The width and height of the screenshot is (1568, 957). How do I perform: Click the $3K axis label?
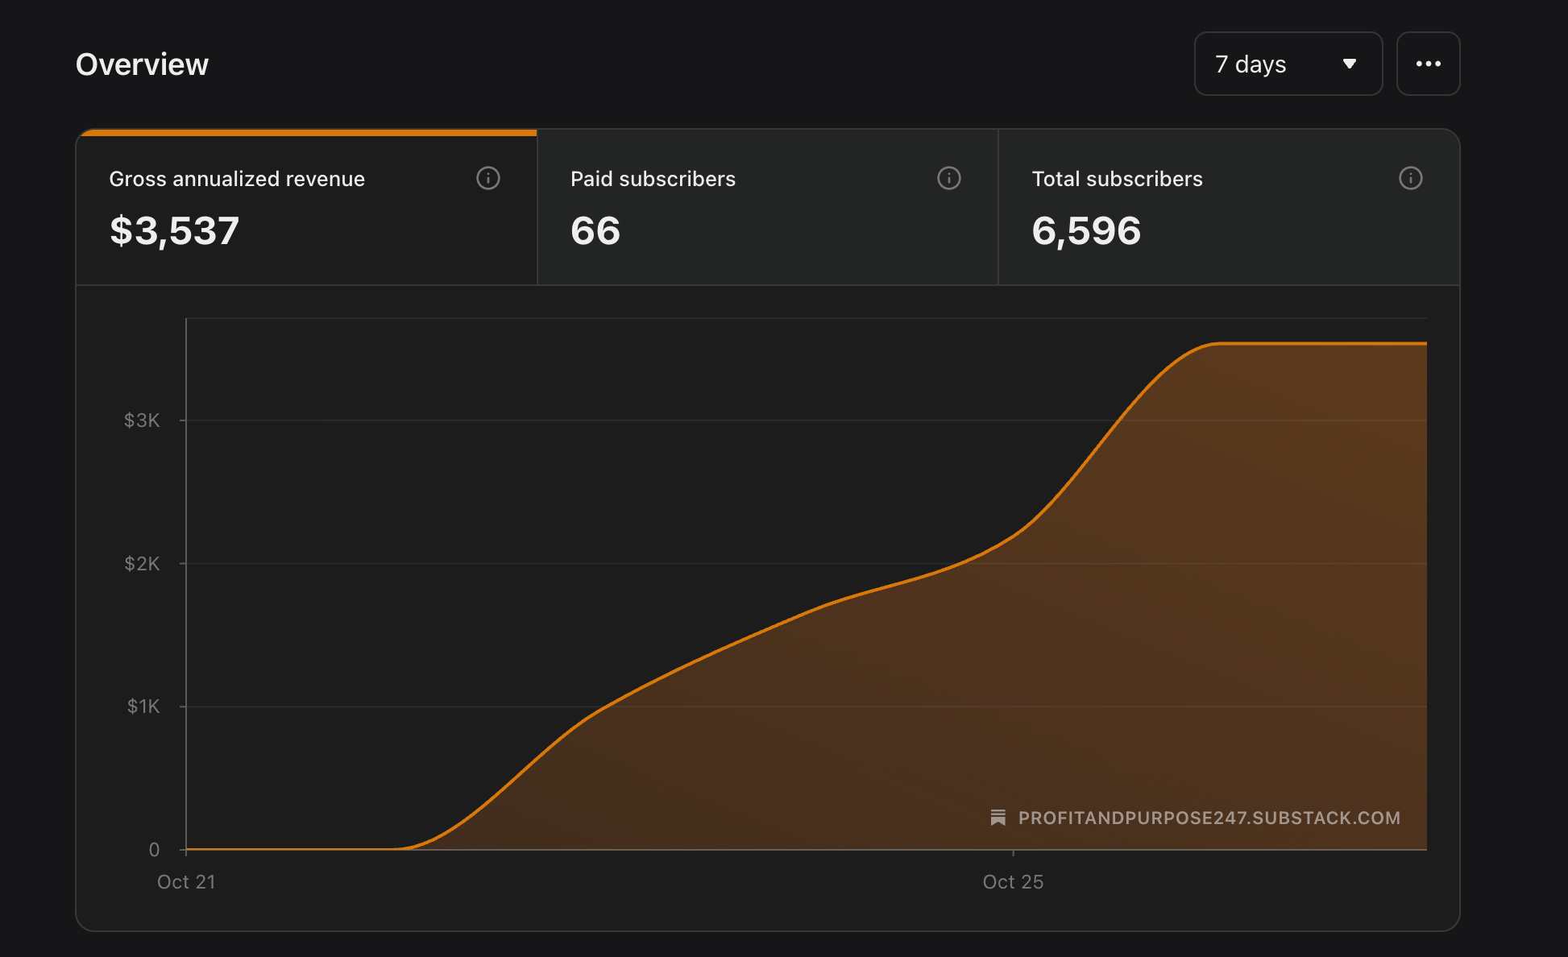click(142, 420)
